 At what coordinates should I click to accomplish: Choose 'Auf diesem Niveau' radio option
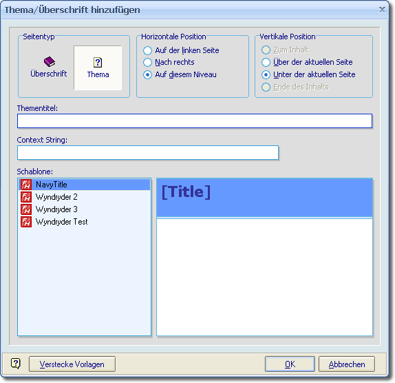pyautogui.click(x=148, y=74)
